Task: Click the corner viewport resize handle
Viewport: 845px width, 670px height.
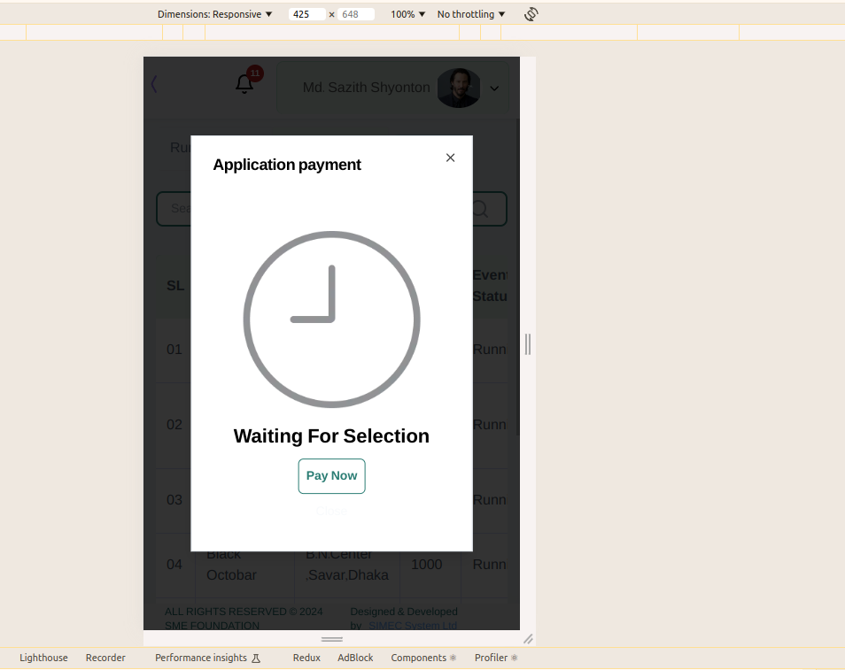Action: coord(528,639)
